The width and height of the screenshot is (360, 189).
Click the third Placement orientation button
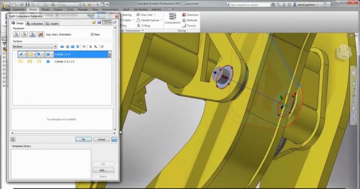pos(33,34)
